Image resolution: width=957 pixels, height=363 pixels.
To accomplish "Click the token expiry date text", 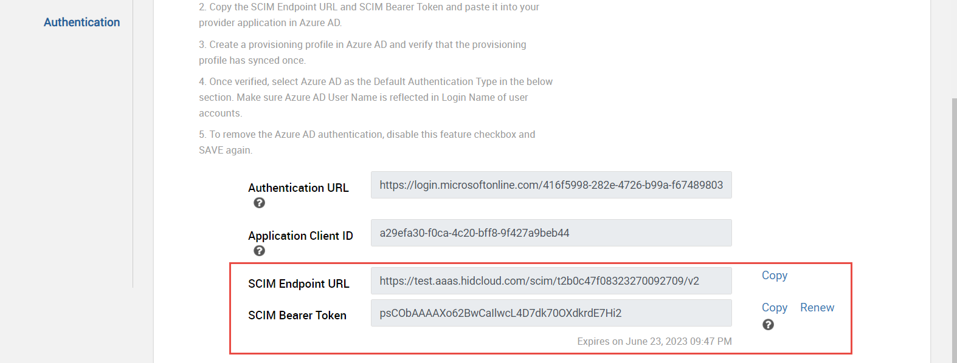I will 654,342.
